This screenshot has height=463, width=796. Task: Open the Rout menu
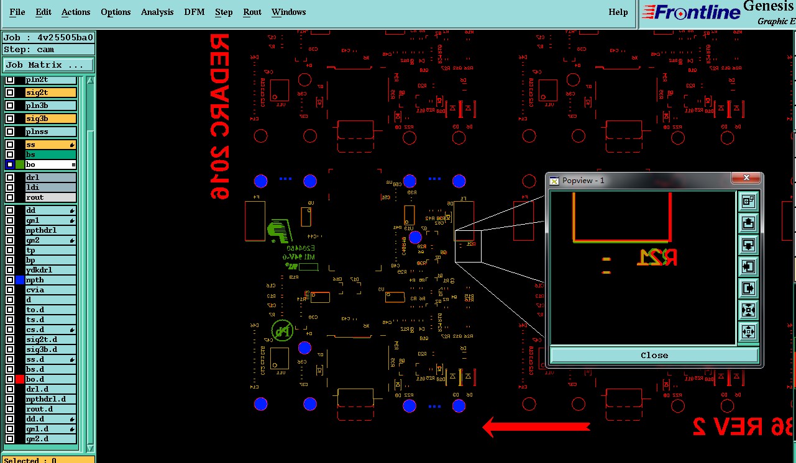tap(252, 12)
